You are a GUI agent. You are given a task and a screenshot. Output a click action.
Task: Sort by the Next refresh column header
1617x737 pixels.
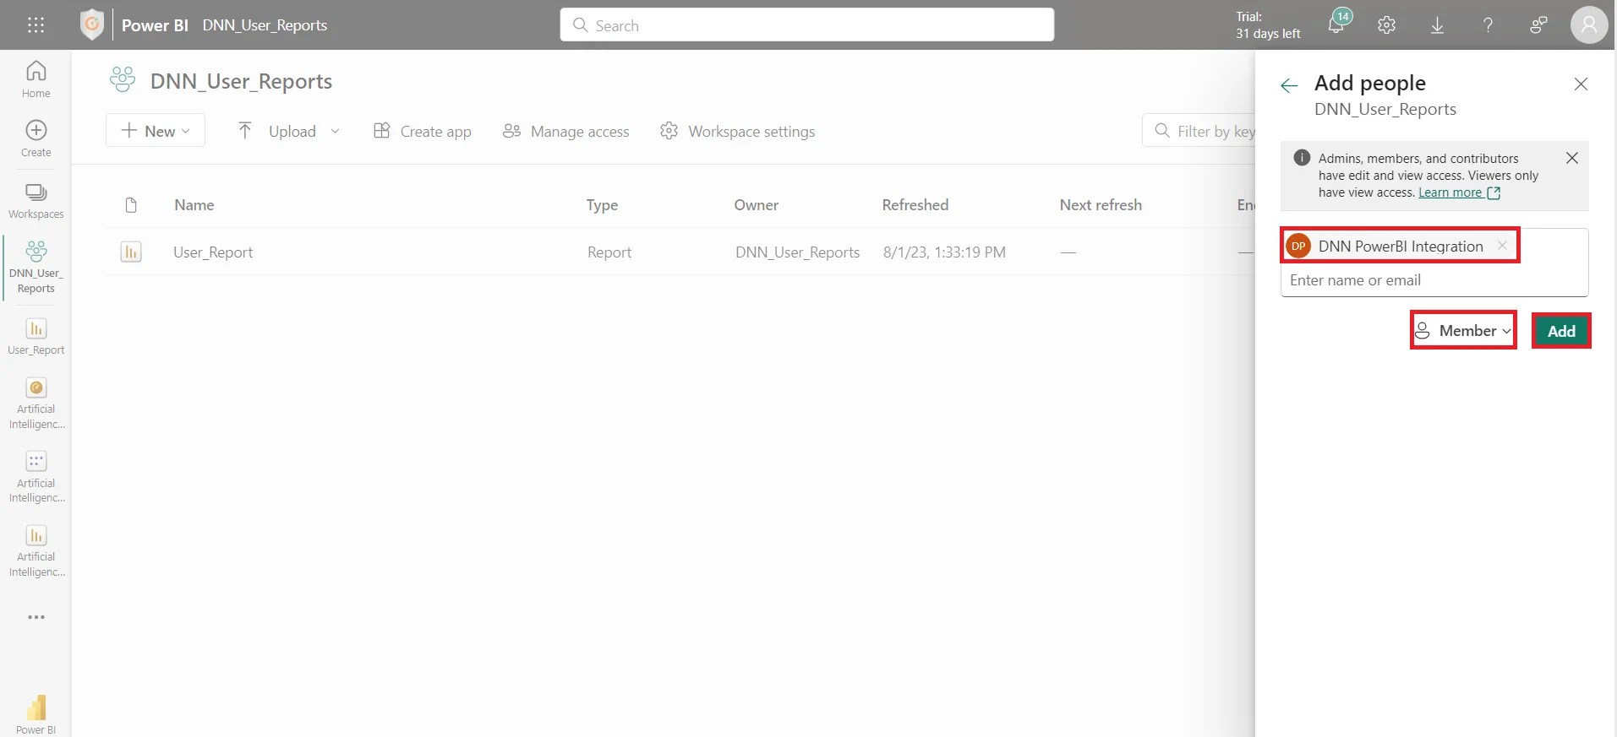click(x=1101, y=205)
